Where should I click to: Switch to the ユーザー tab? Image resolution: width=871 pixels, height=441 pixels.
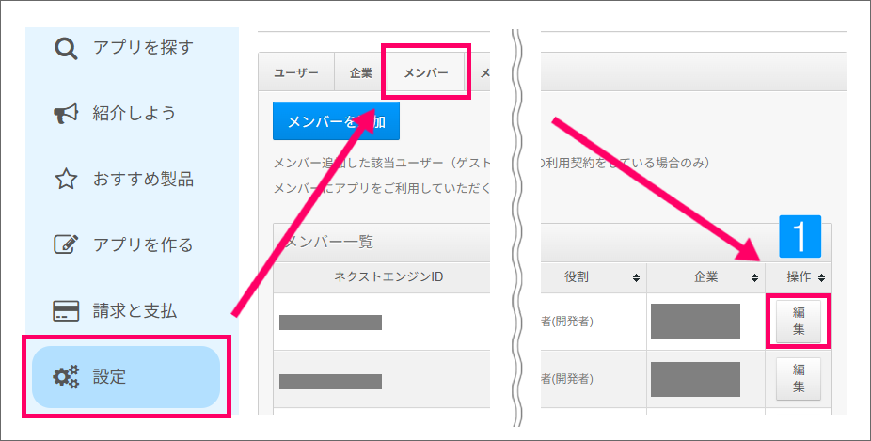[x=296, y=73]
